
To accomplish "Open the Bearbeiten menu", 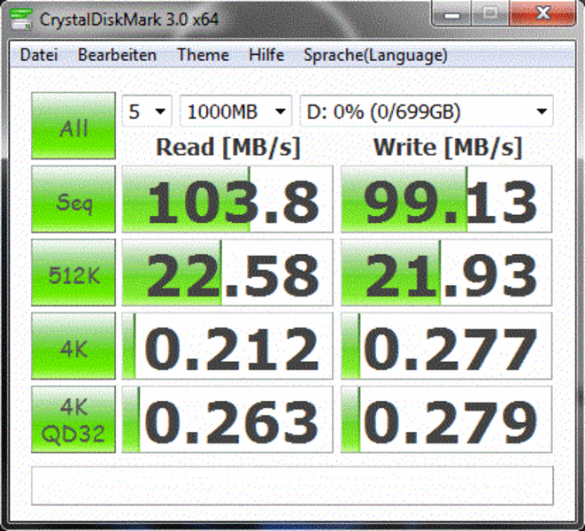I will coord(117,55).
